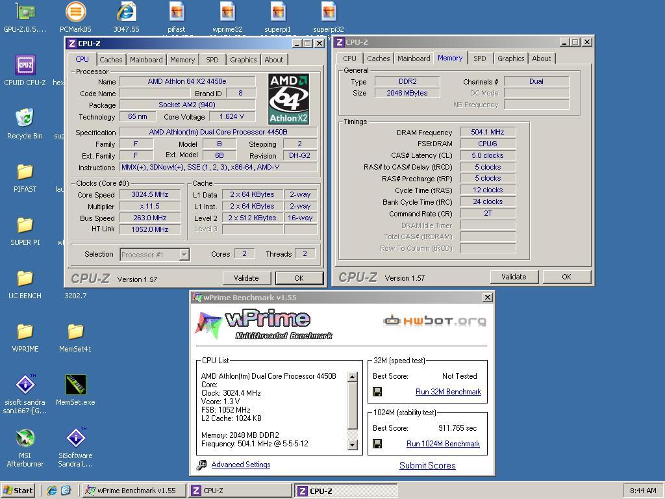665x499 pixels.
Task: Open SPD tab in left CPU-Z window
Action: (x=212, y=60)
